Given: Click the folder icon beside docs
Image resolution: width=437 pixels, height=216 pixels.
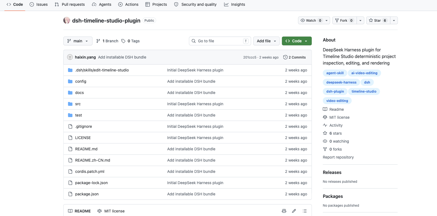Looking at the screenshot, I should pos(70,93).
